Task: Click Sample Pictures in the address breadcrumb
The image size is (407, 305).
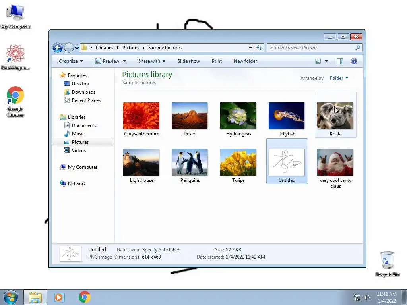Action: 165,48
